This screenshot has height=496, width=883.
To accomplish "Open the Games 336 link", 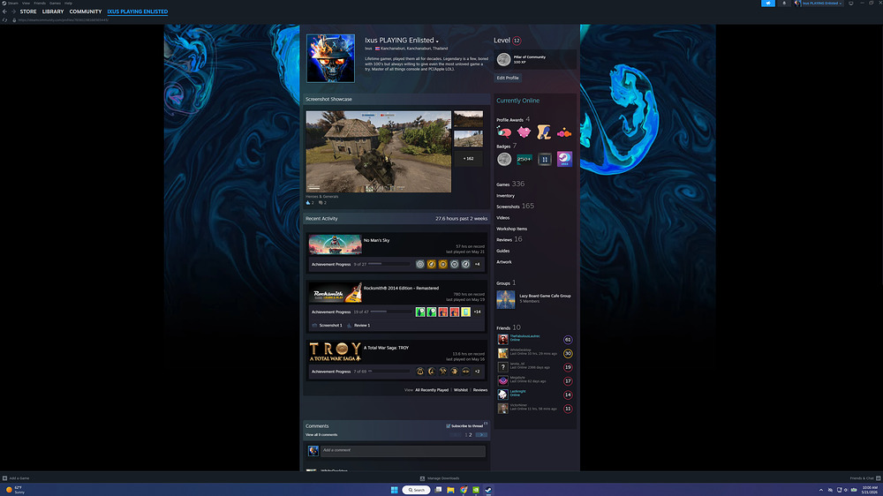I will 510,184.
